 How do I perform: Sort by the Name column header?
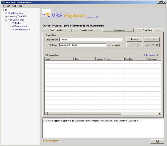point(59,59)
